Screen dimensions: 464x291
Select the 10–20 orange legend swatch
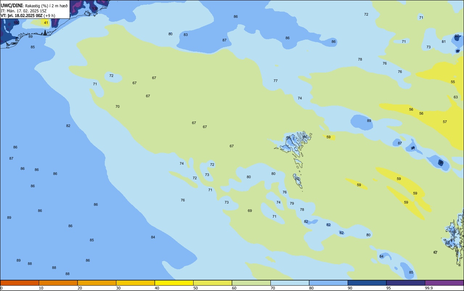tap(58, 283)
